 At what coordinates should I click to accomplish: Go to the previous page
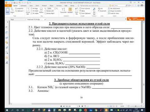(64, 106)
